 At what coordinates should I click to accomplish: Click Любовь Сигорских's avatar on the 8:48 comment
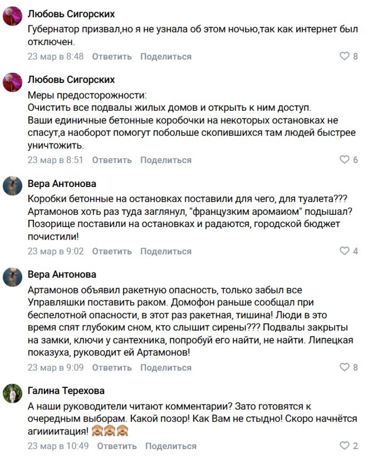(x=13, y=16)
